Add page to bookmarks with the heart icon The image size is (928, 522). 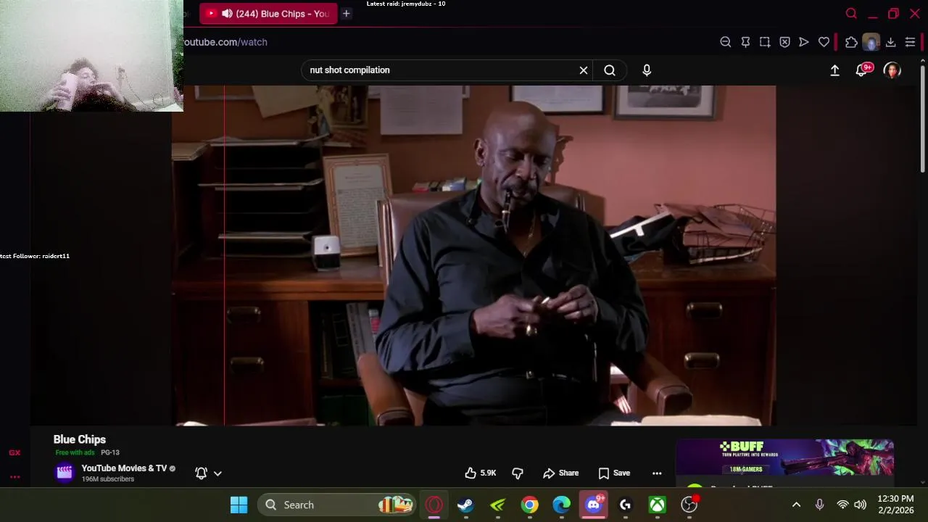pyautogui.click(x=824, y=42)
